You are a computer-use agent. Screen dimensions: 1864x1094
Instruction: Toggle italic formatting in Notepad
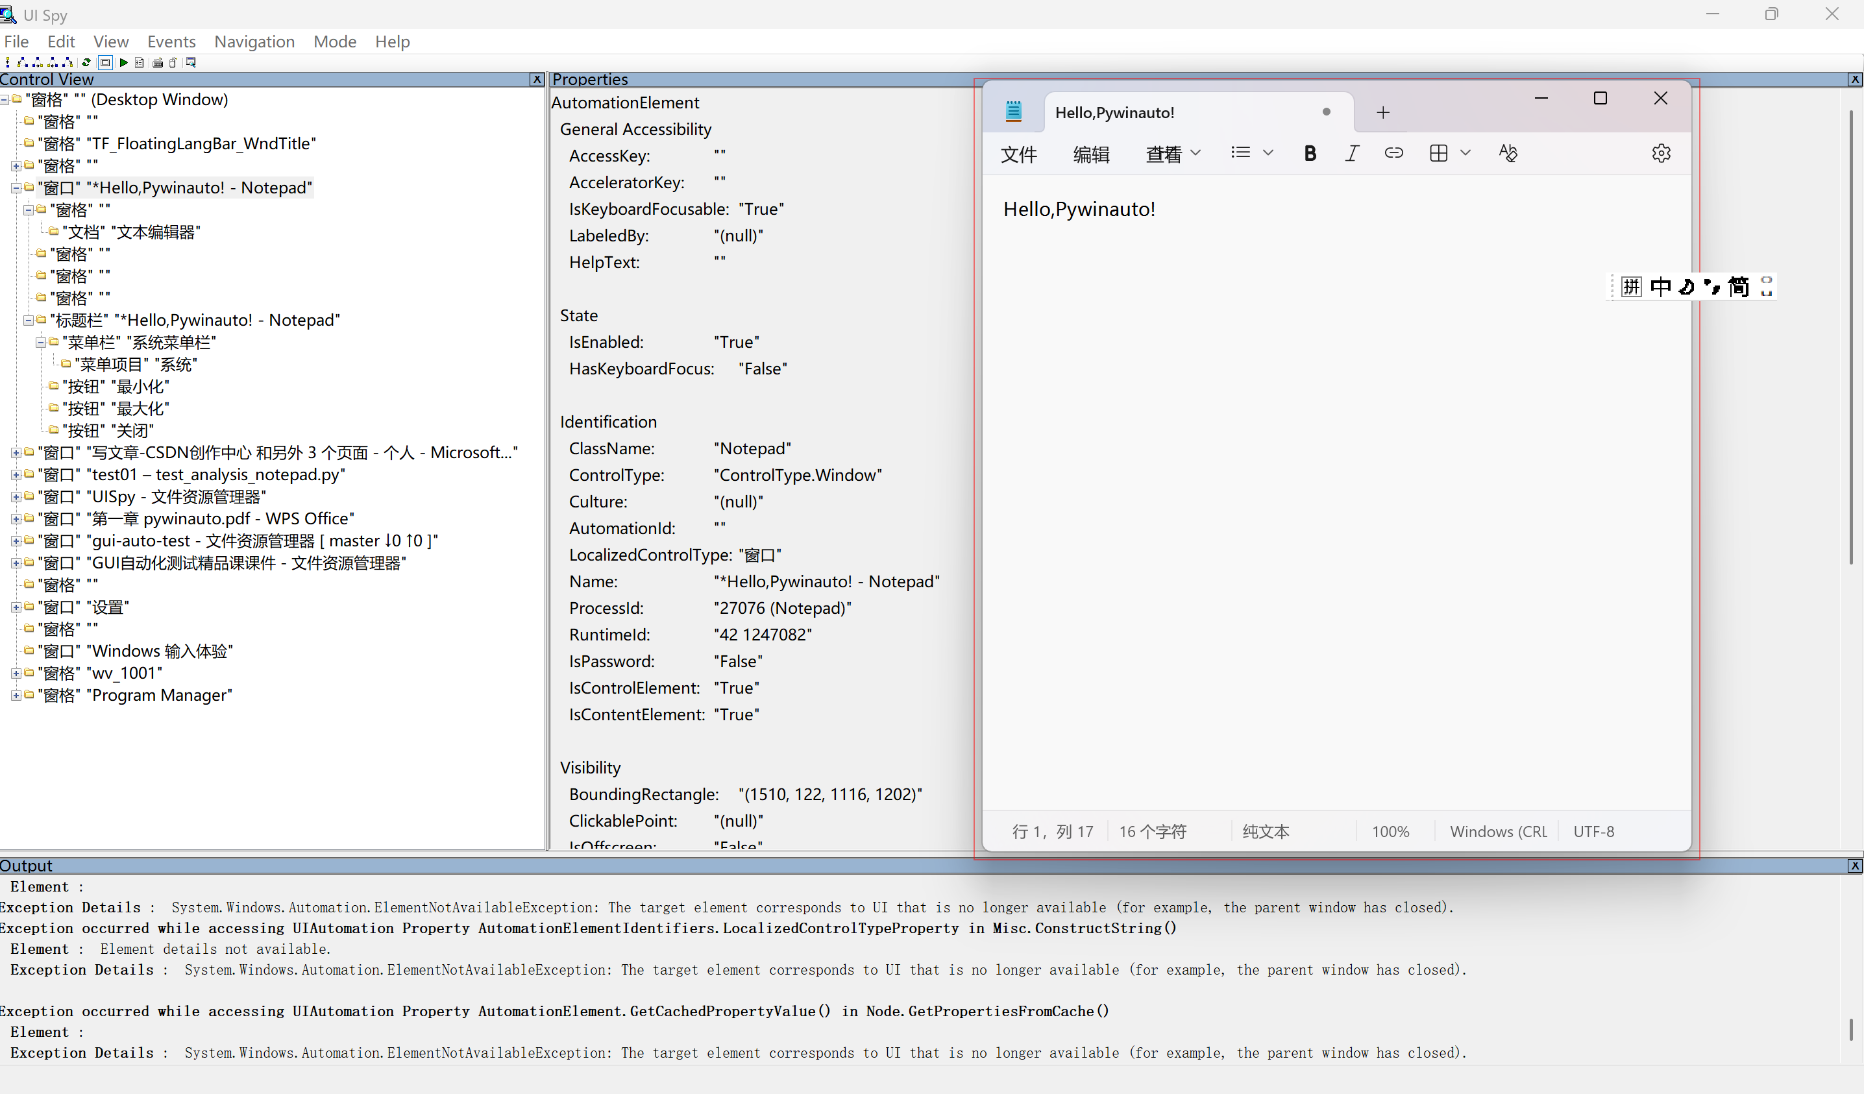[x=1351, y=153]
